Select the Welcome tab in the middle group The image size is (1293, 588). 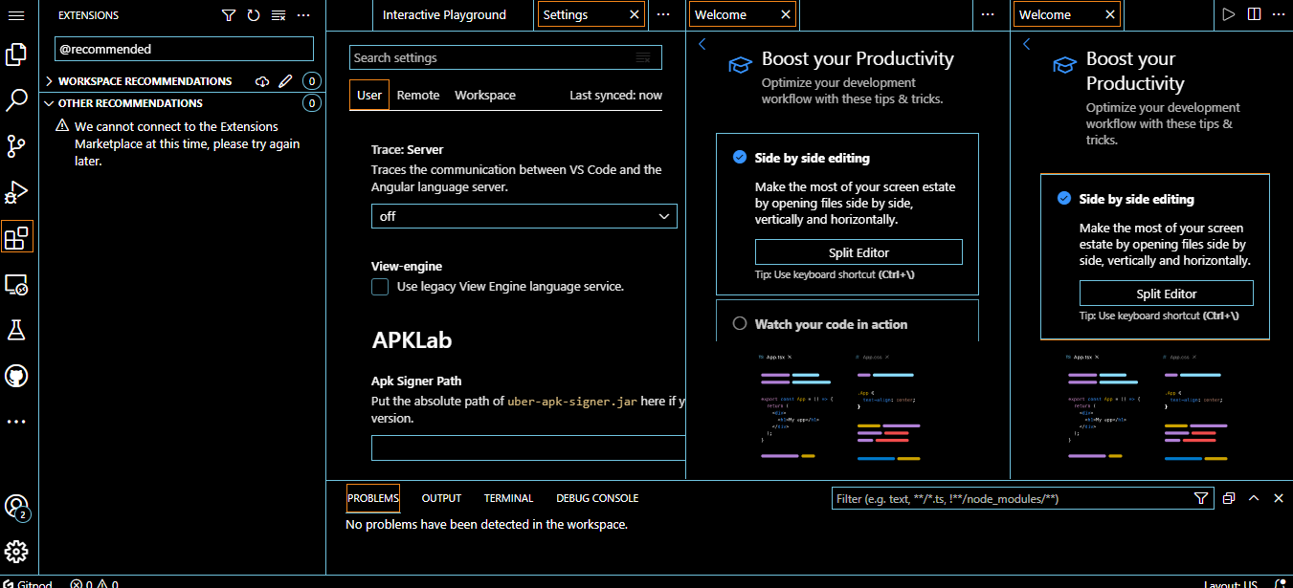[x=742, y=14]
